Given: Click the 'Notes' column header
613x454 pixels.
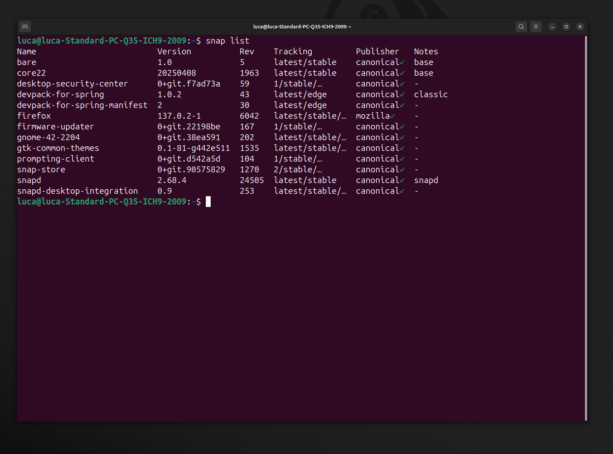Looking at the screenshot, I should click(x=426, y=52).
